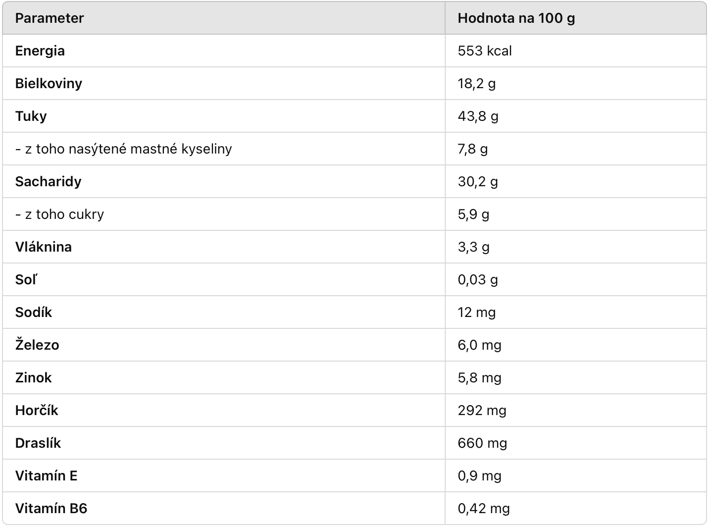Select the Železo row label

coord(37,345)
